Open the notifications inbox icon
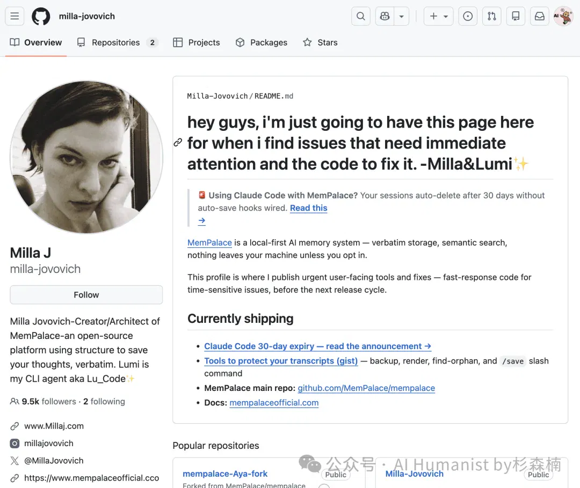The height and width of the screenshot is (488, 580). pyautogui.click(x=540, y=16)
